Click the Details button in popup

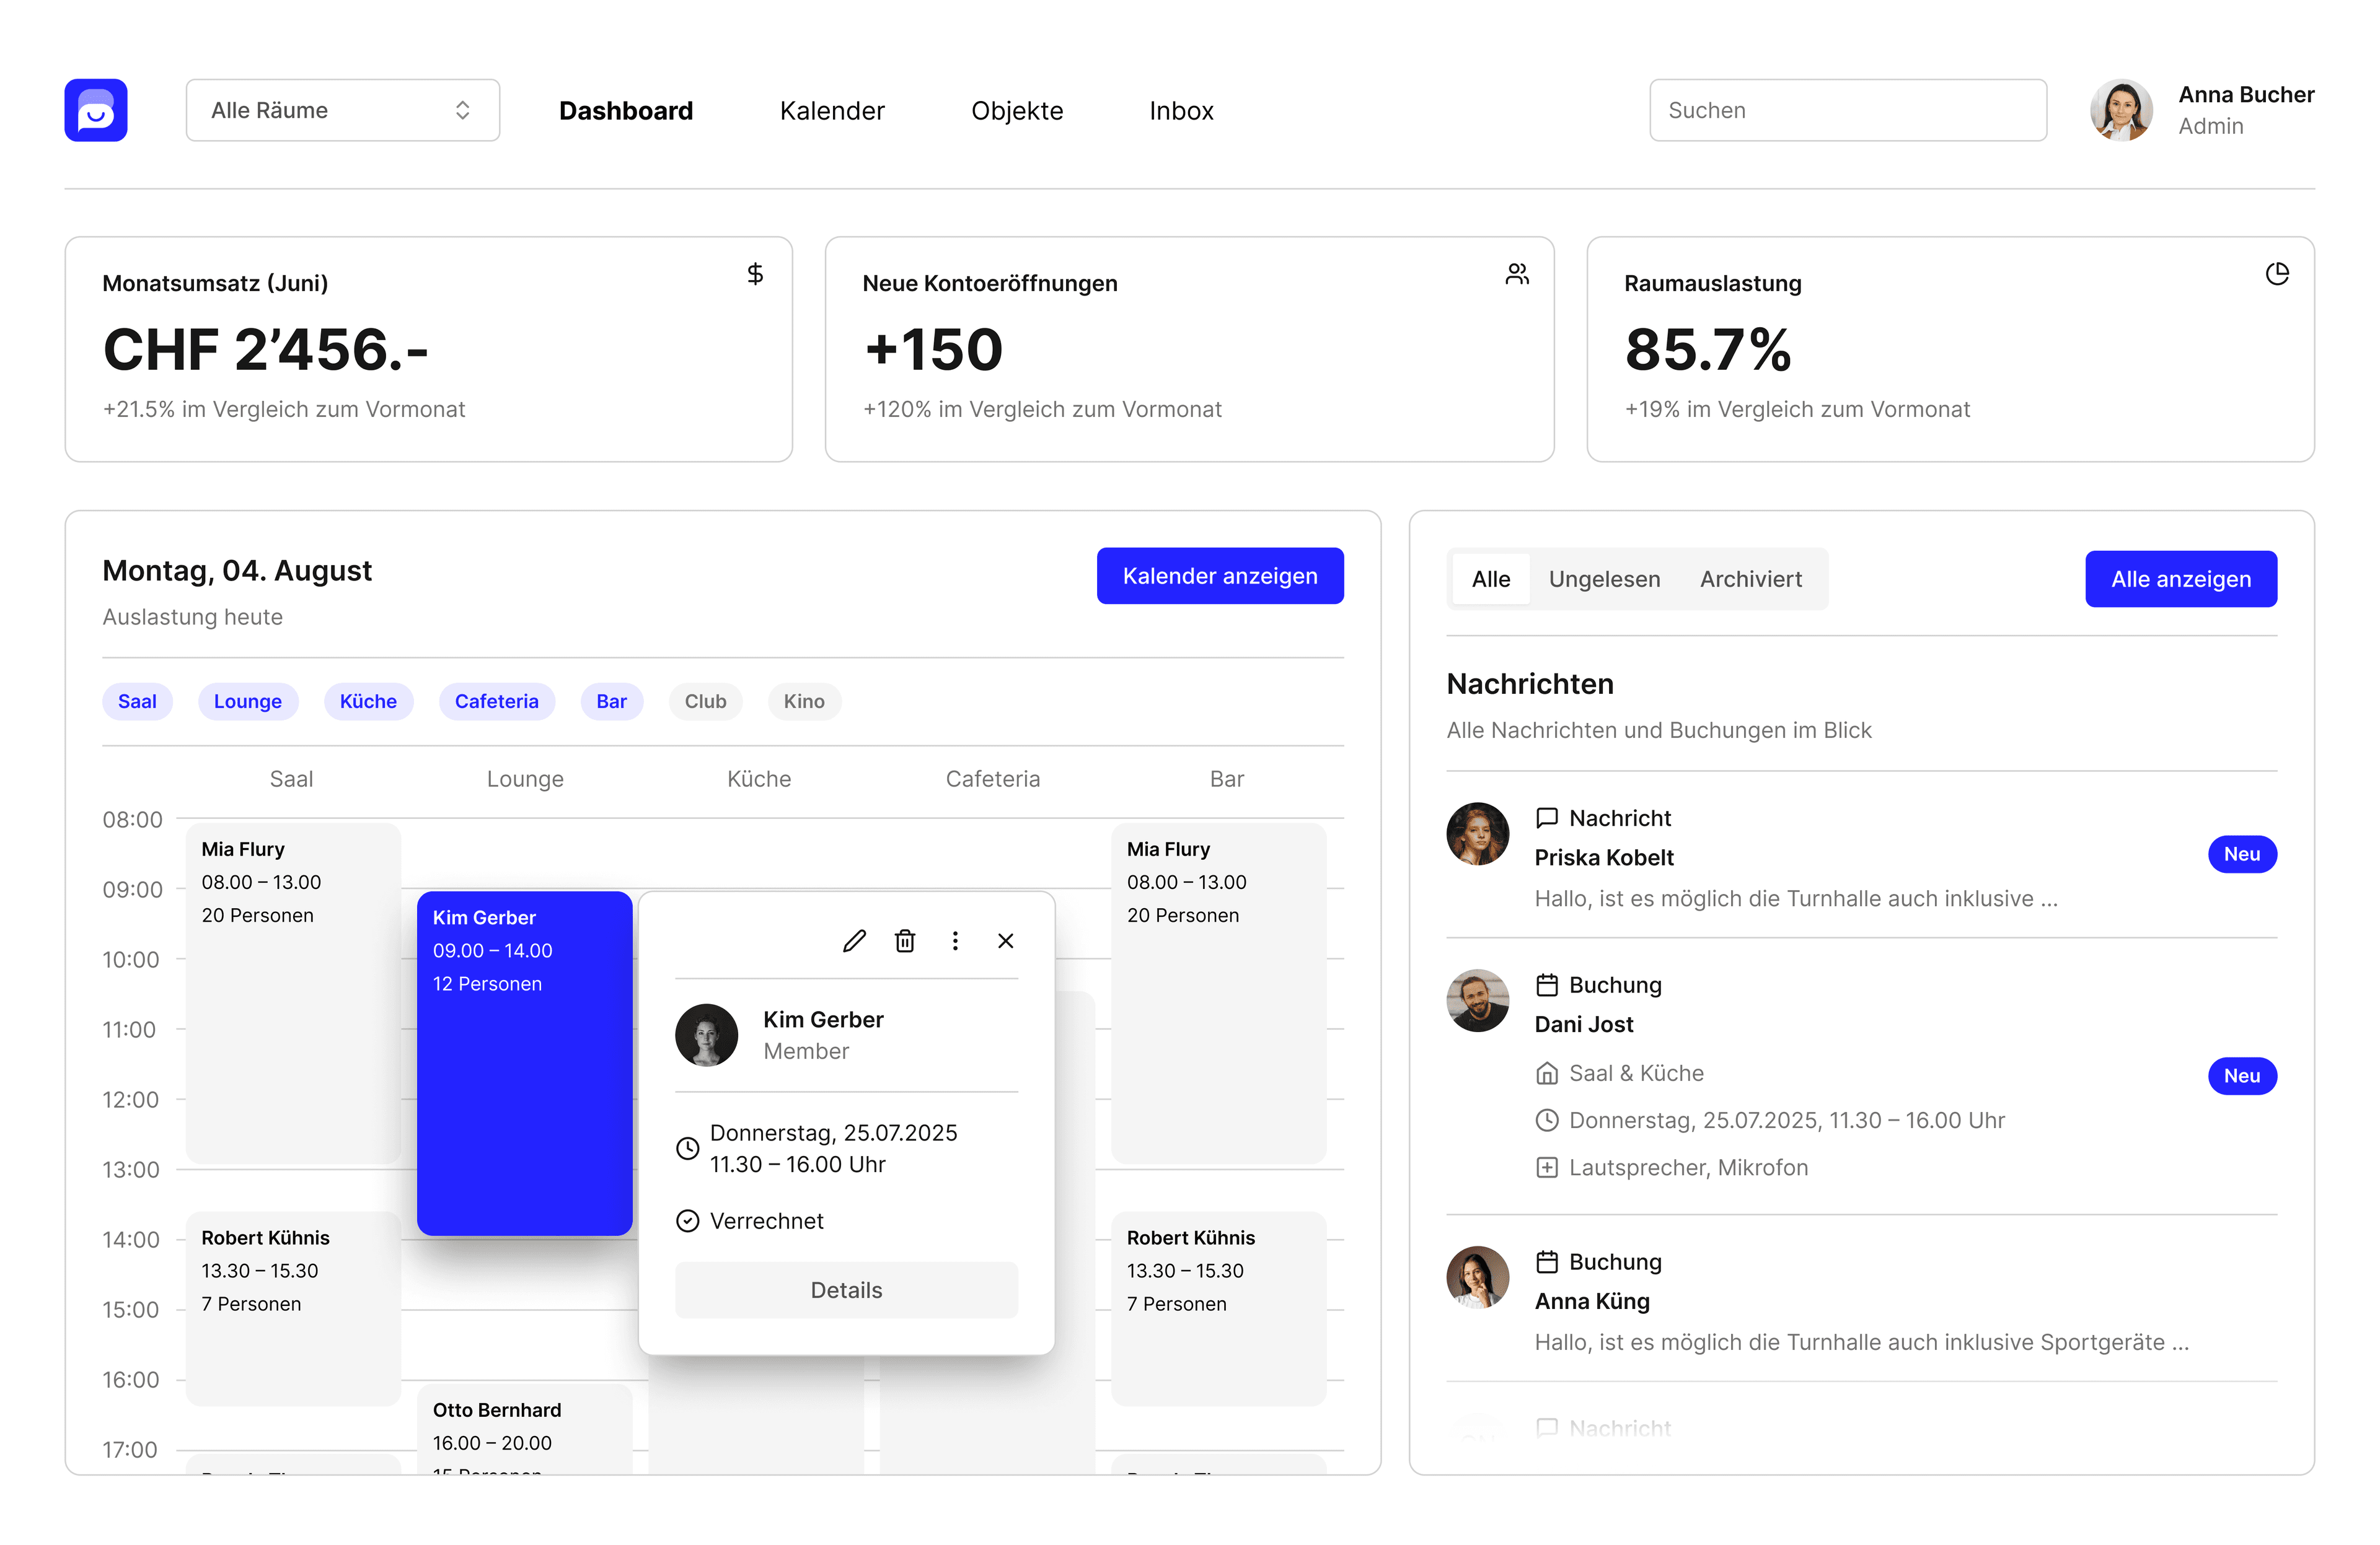(x=846, y=1289)
